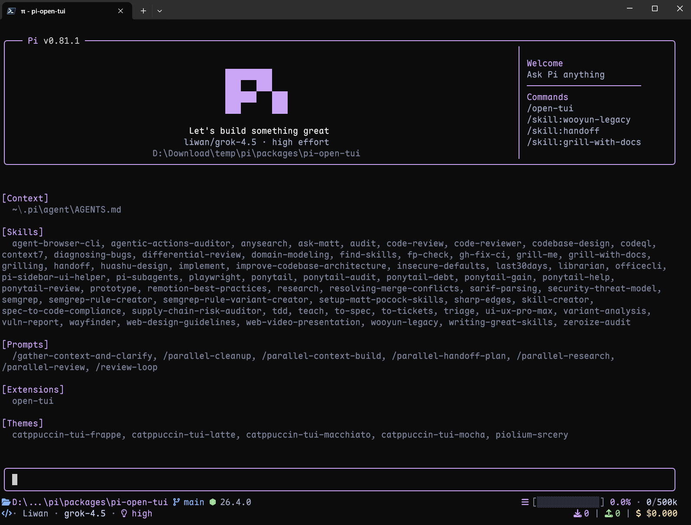Maximize the terminal window
The height and width of the screenshot is (525, 691).
pos(655,9)
